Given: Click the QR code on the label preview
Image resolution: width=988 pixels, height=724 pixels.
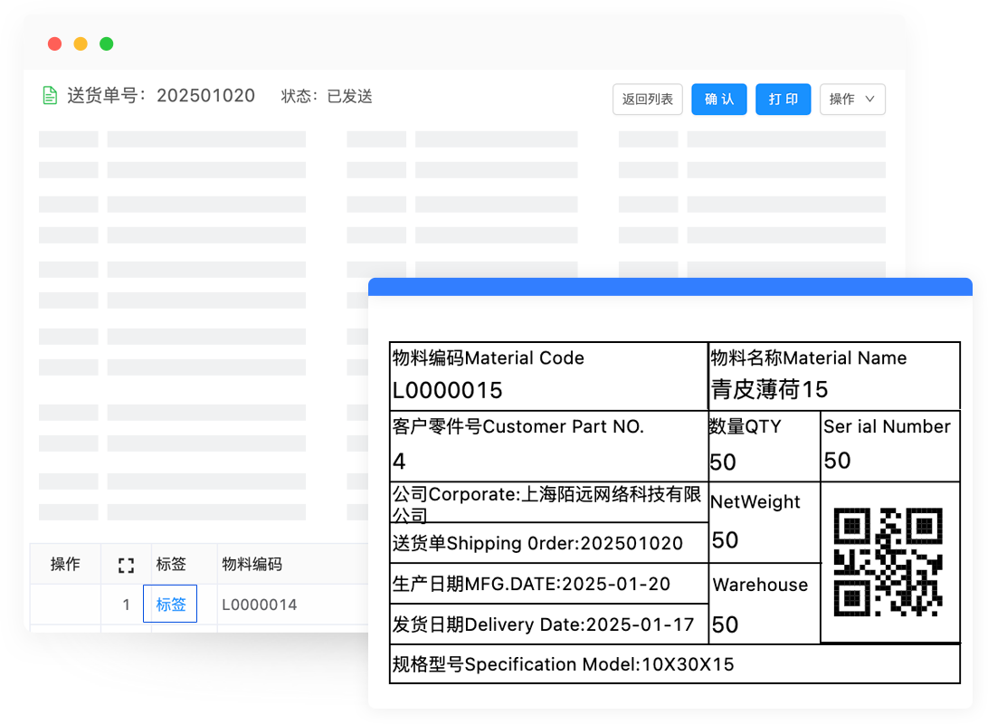Looking at the screenshot, I should [x=888, y=562].
